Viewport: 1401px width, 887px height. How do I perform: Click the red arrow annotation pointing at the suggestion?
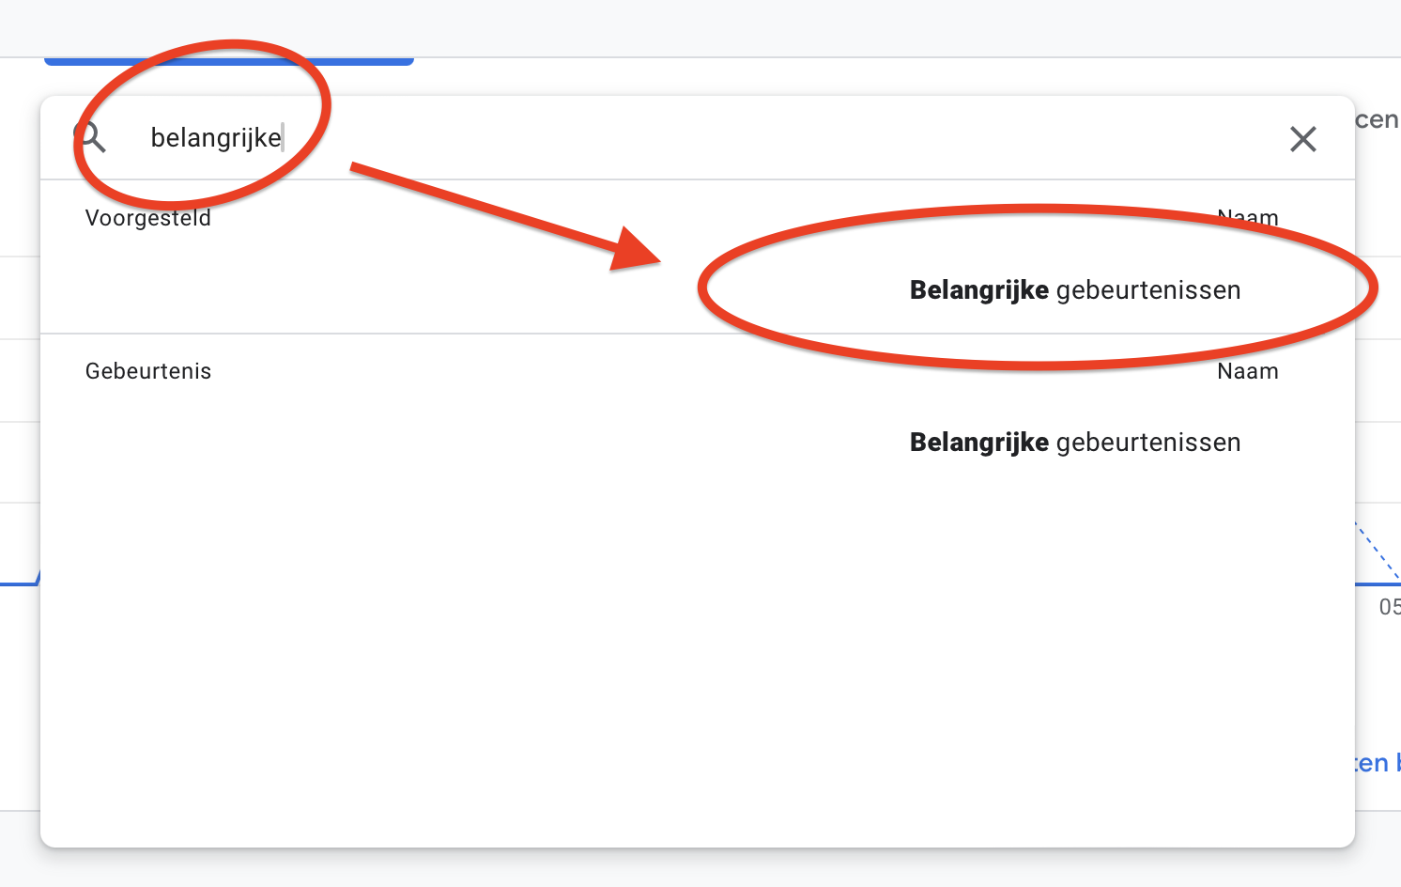505,218
